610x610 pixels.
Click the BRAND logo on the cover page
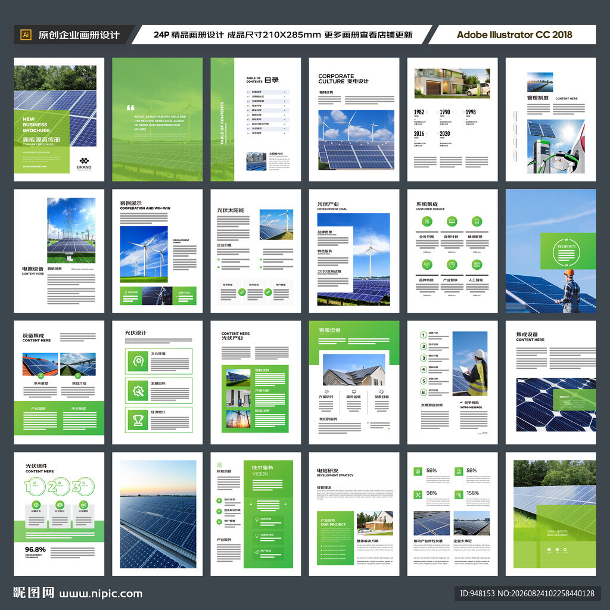(84, 164)
